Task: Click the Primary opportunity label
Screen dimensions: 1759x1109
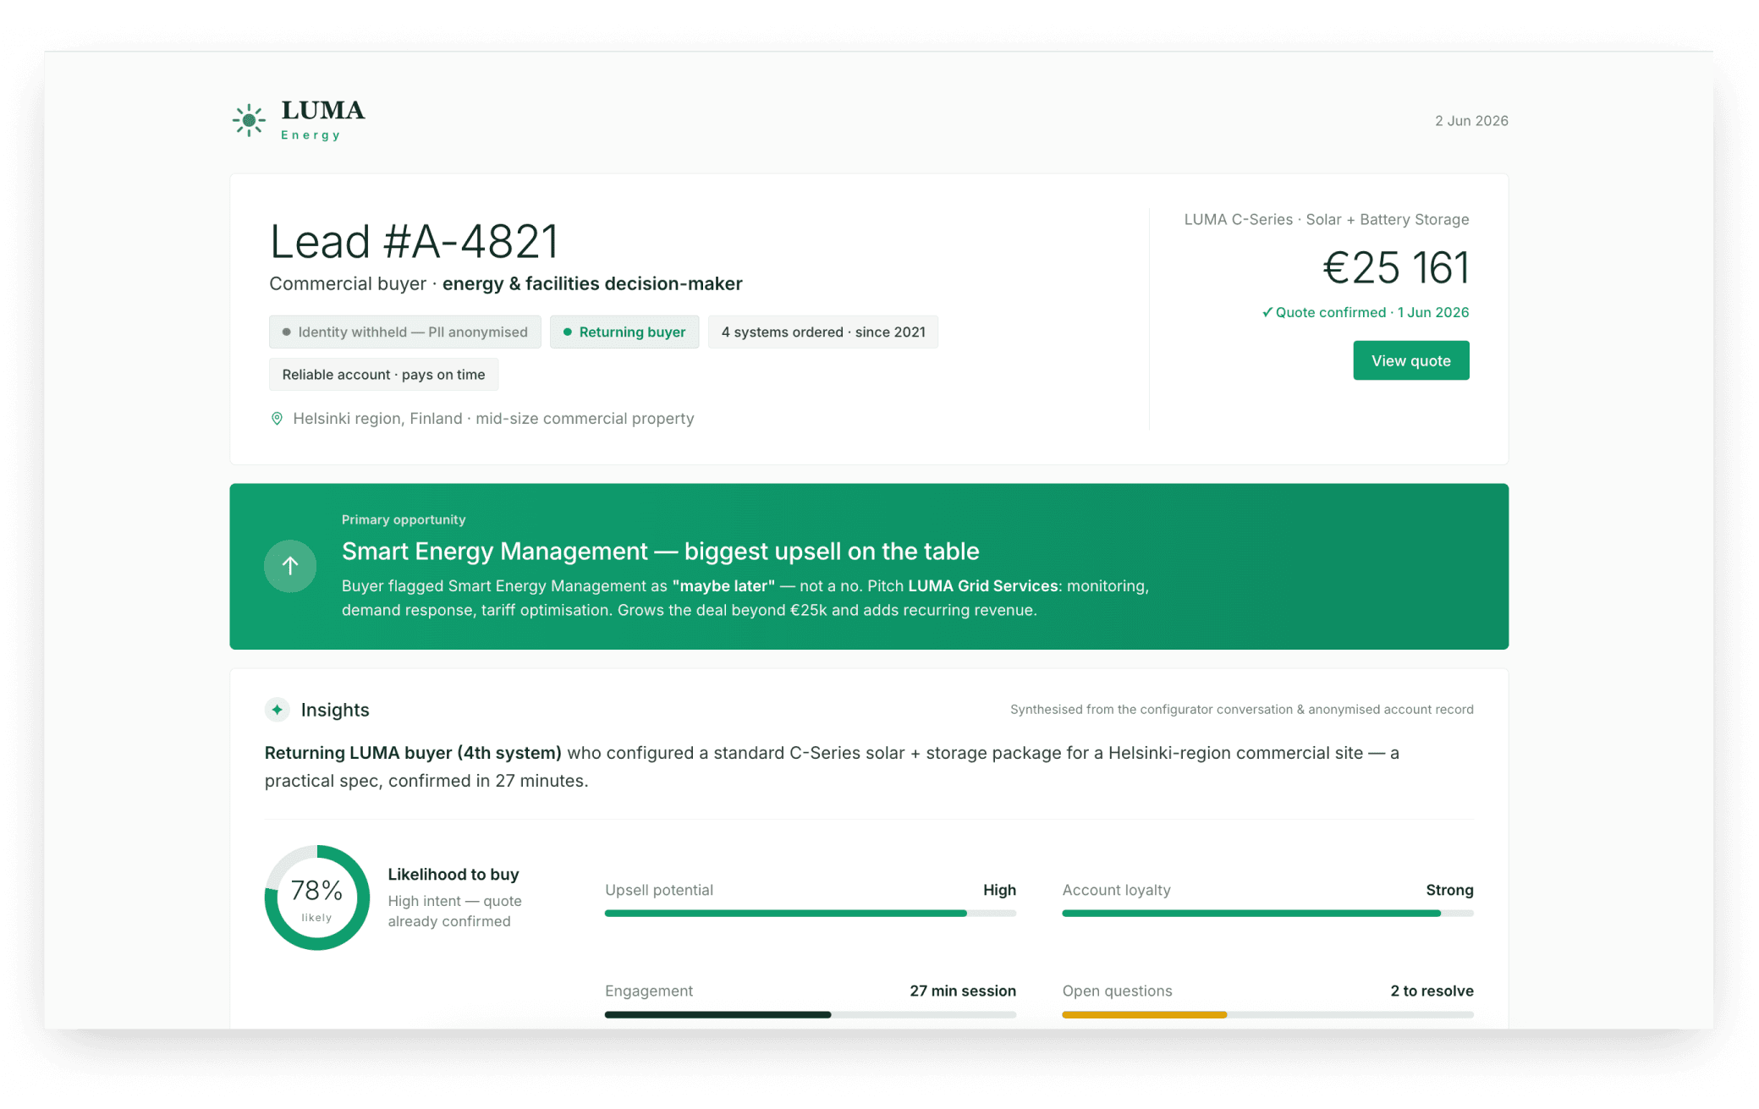Action: click(404, 519)
